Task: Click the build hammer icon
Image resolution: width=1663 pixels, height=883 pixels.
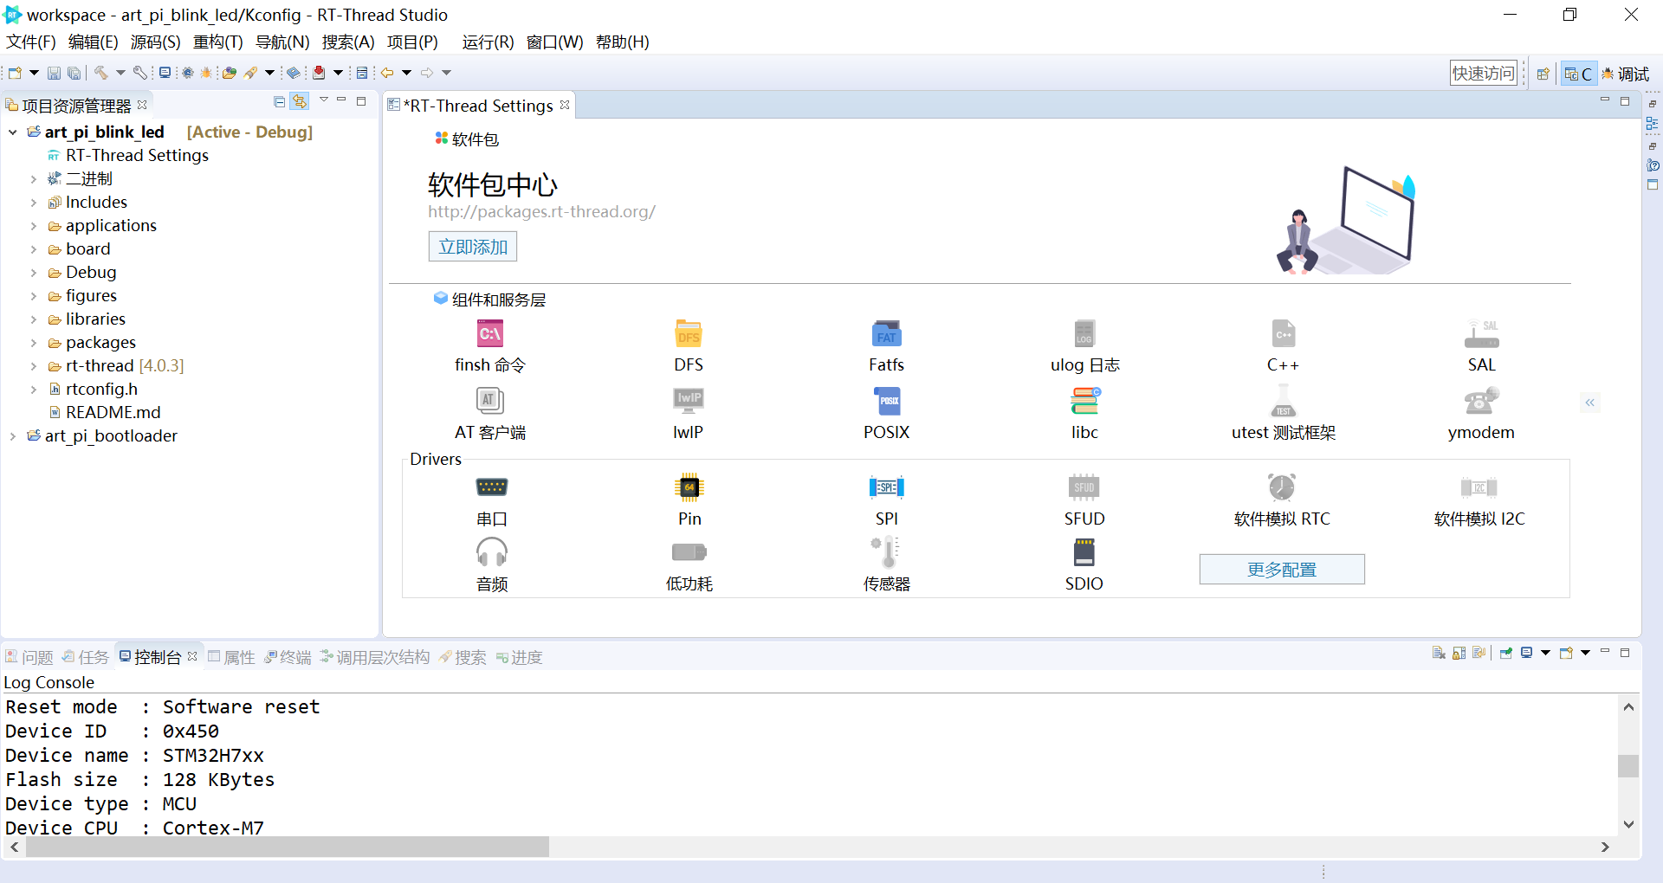Action: [x=101, y=74]
